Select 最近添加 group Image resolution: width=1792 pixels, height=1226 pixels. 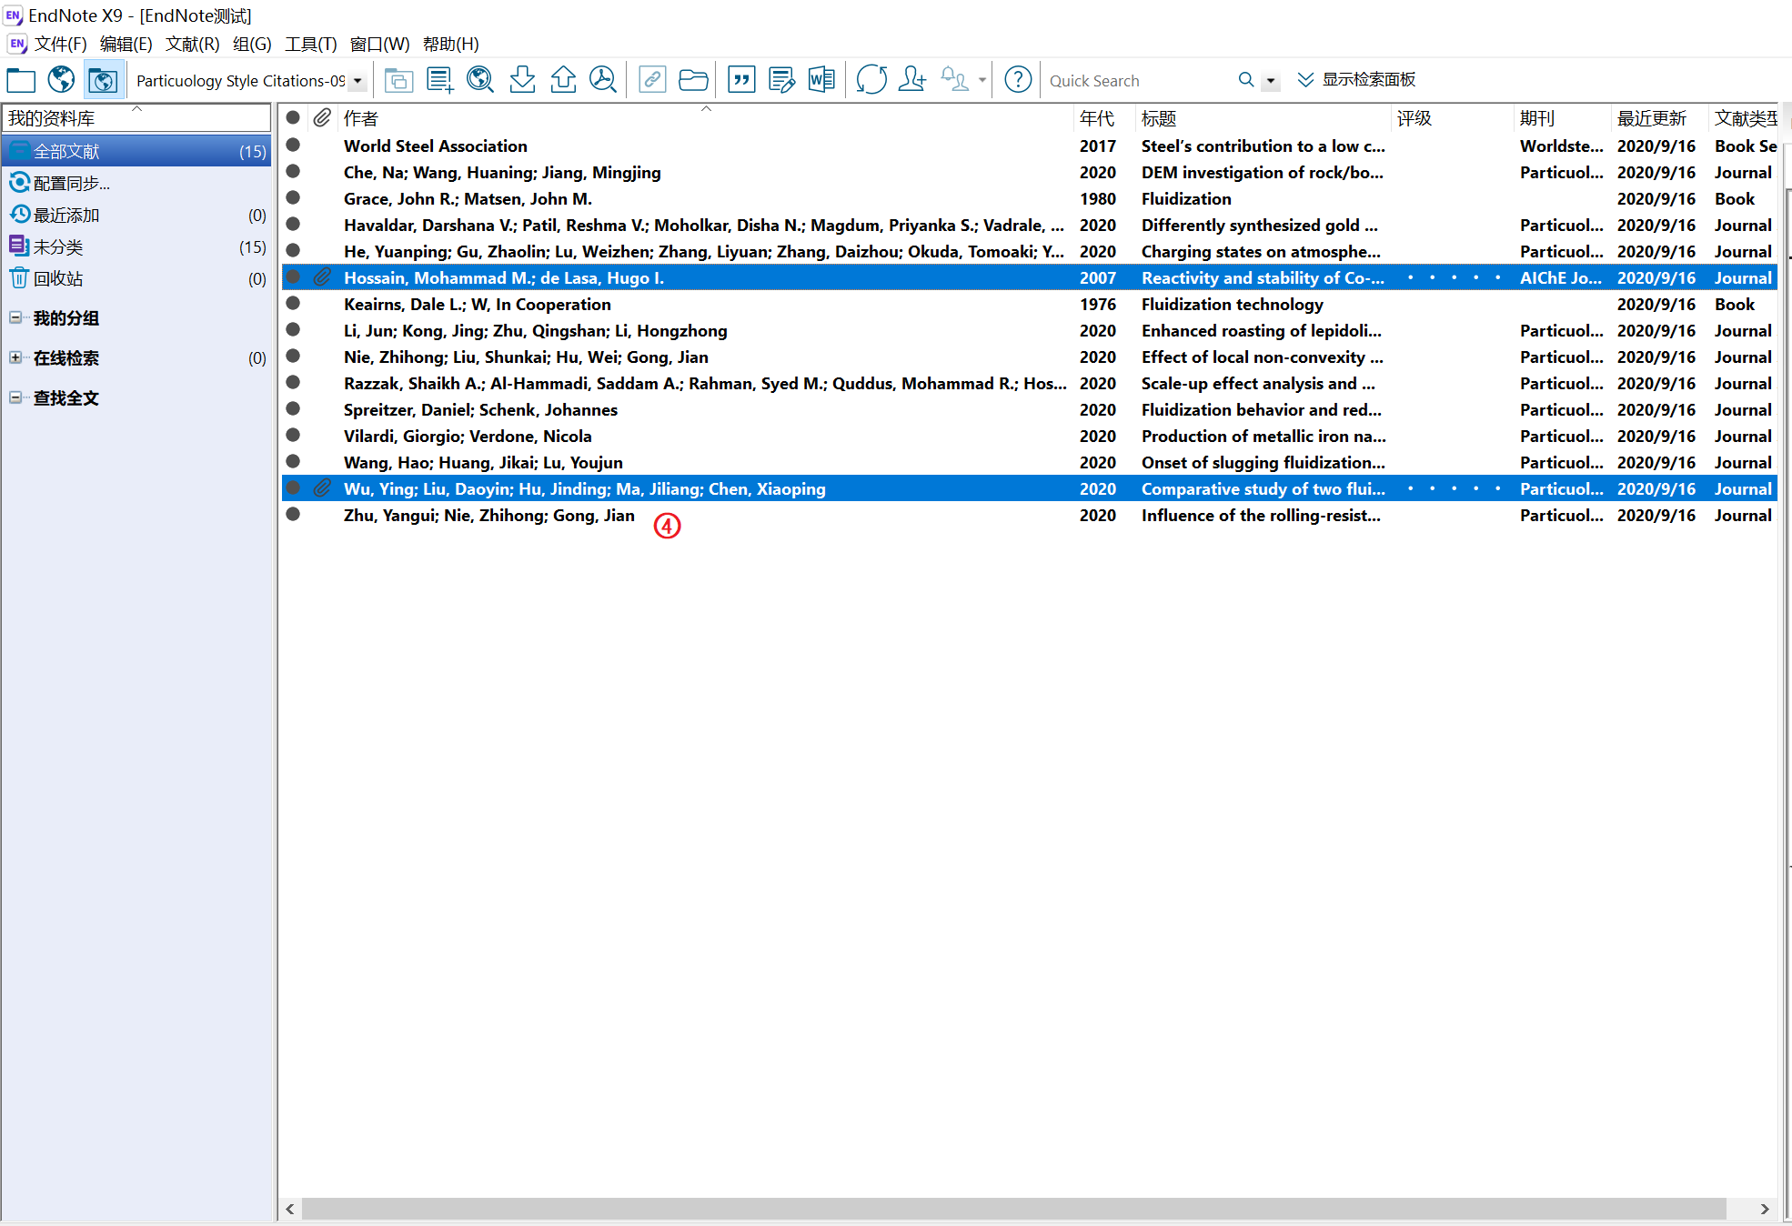[136, 215]
